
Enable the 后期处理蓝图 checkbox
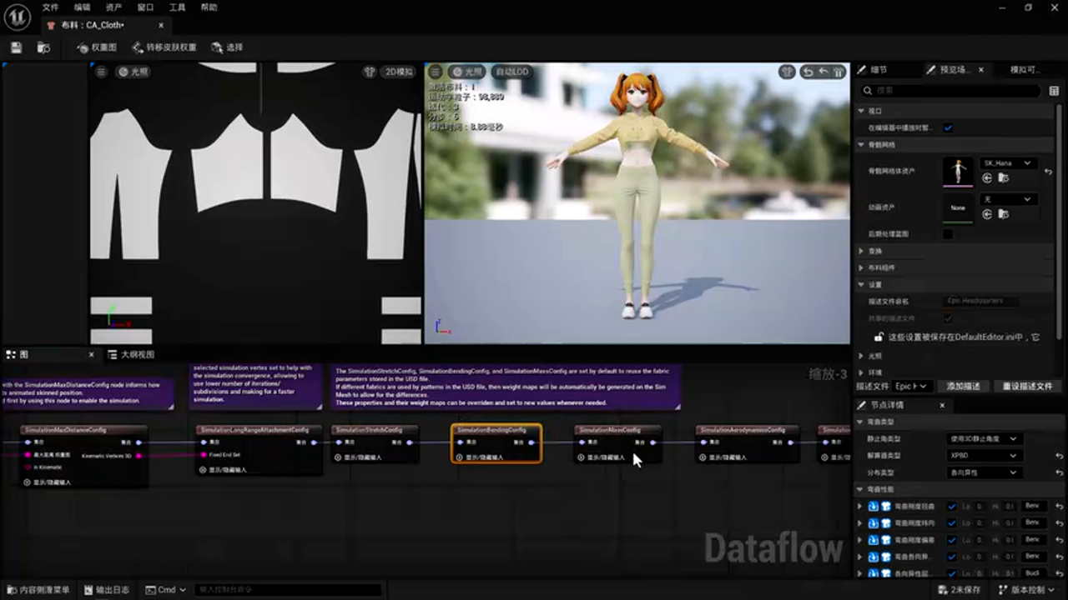click(948, 234)
